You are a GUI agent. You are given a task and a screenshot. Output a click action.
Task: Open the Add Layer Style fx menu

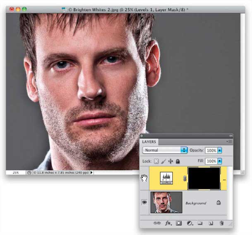[x=168, y=223]
